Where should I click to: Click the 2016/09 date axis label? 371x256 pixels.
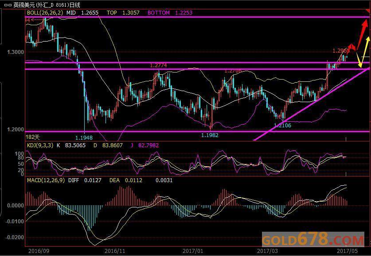tap(39, 251)
